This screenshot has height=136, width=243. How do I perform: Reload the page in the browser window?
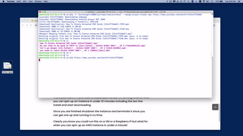(31, 25)
